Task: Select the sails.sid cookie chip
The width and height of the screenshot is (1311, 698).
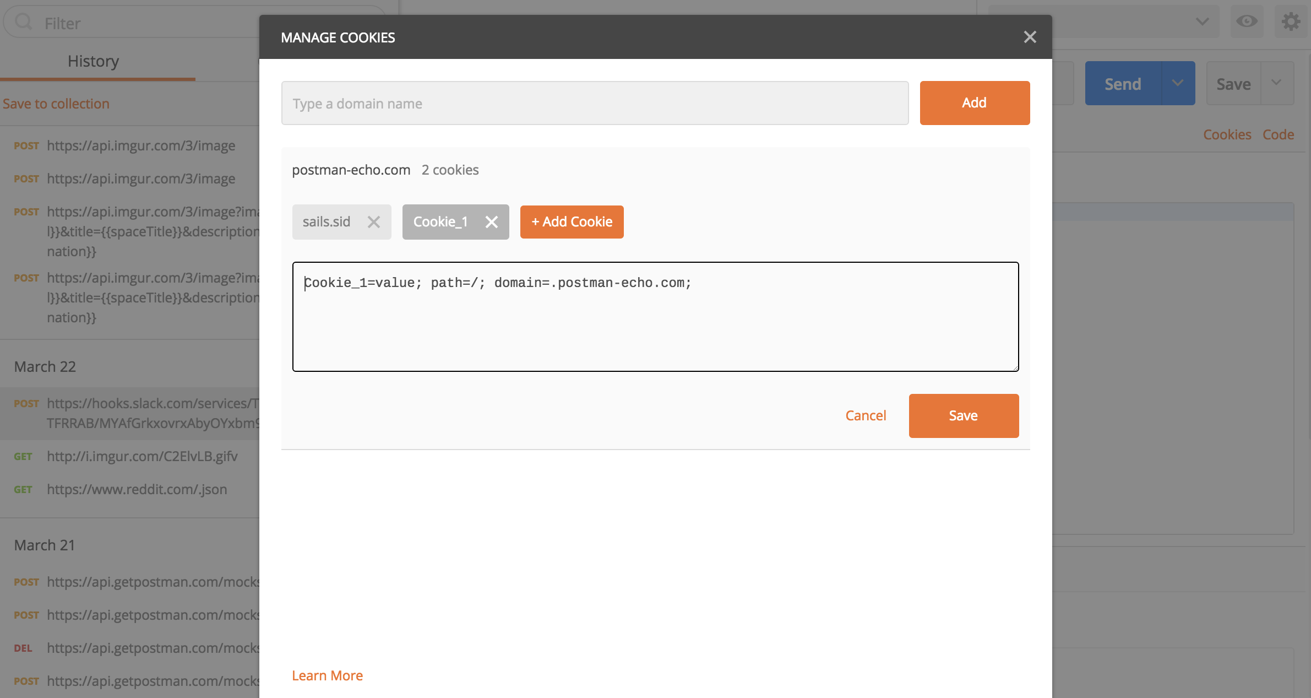Action: pos(327,222)
